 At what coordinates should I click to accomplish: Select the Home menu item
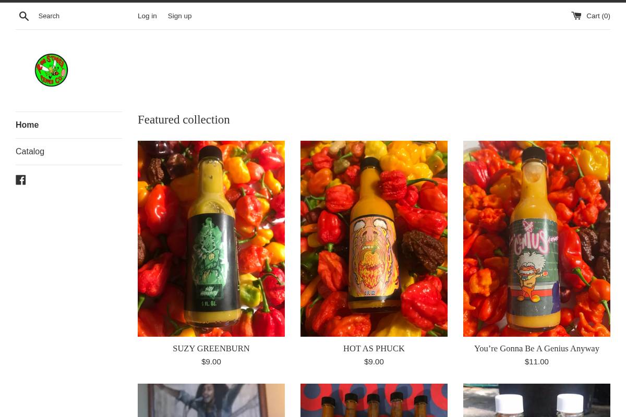[x=27, y=125]
